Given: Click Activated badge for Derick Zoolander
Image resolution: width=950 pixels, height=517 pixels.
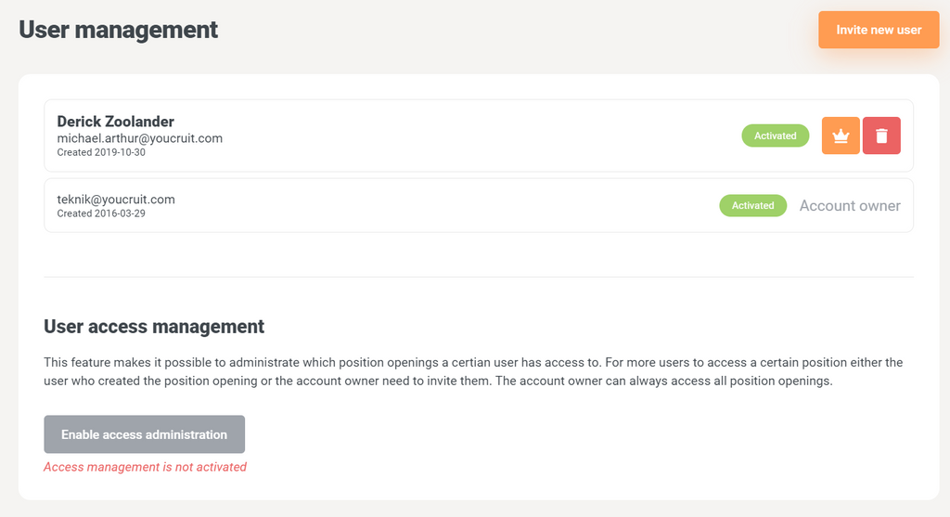Looking at the screenshot, I should tap(775, 136).
